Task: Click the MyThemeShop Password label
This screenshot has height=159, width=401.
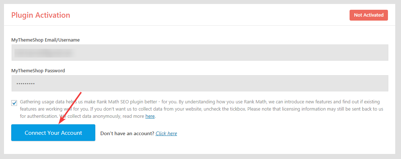Action: point(38,70)
